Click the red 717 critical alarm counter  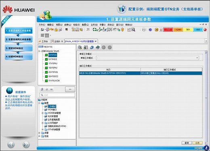(168, 30)
